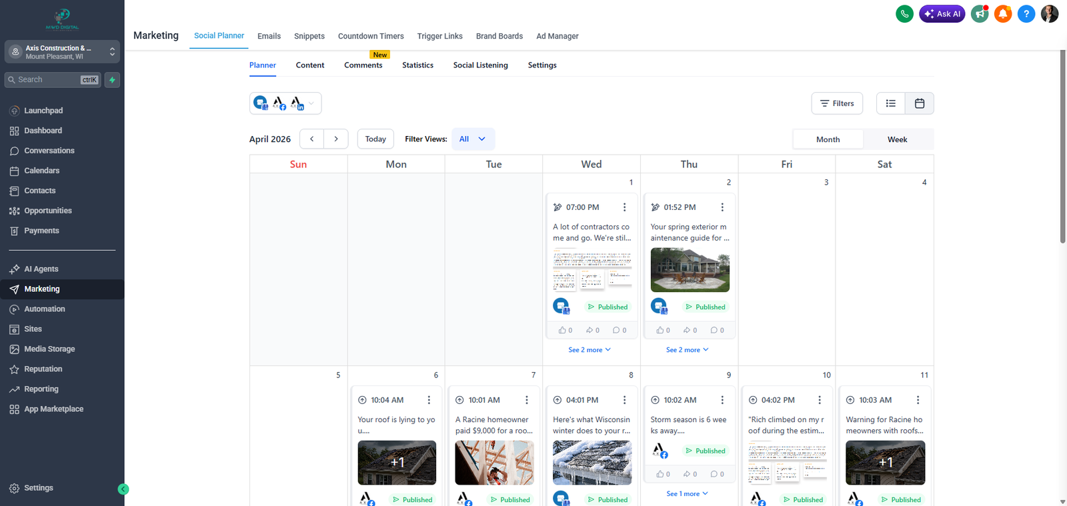Click the Today button

tap(375, 139)
